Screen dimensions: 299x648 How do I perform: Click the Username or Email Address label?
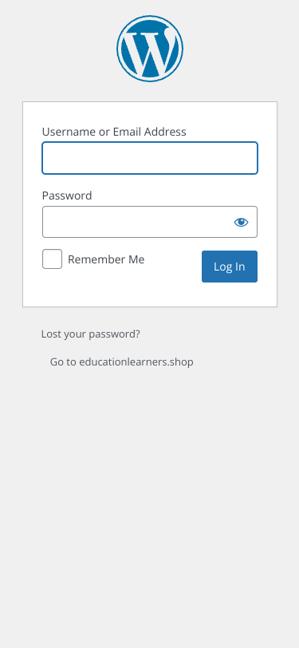[x=114, y=132]
